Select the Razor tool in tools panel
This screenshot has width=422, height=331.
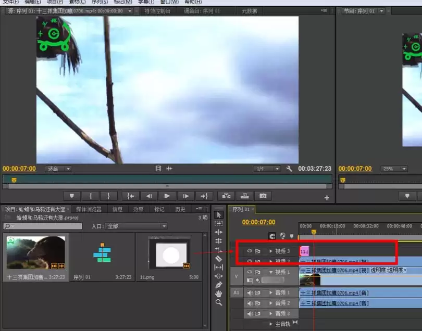point(219,258)
